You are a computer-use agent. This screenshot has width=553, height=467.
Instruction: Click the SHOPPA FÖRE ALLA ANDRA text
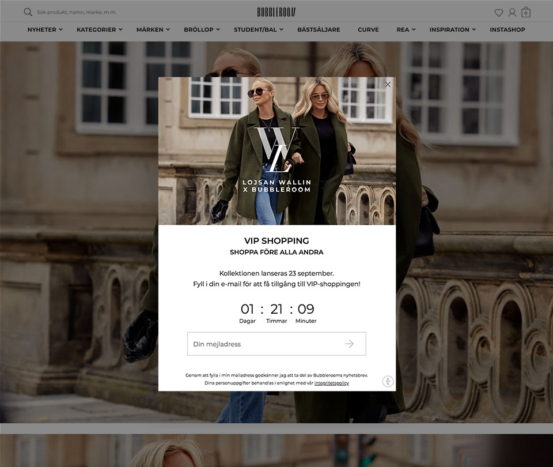[x=276, y=252]
